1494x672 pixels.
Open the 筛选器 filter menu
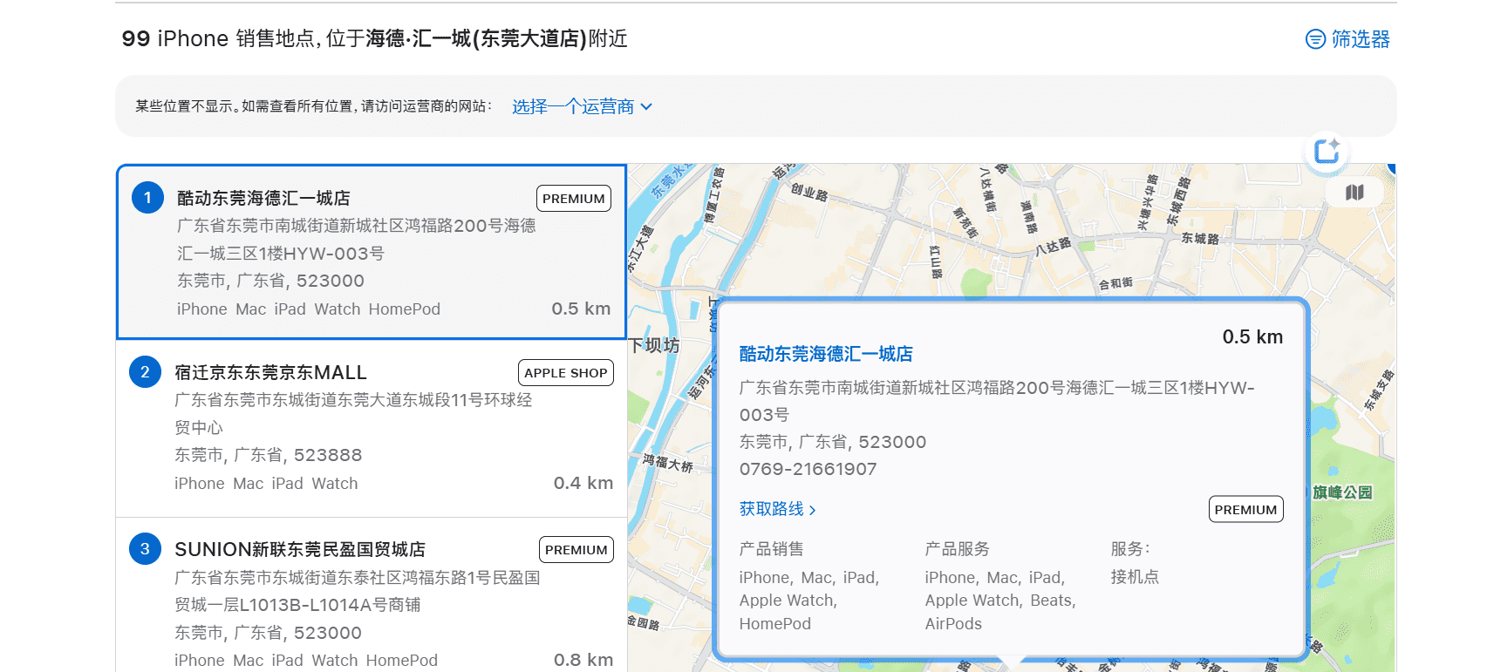[x=1360, y=39]
